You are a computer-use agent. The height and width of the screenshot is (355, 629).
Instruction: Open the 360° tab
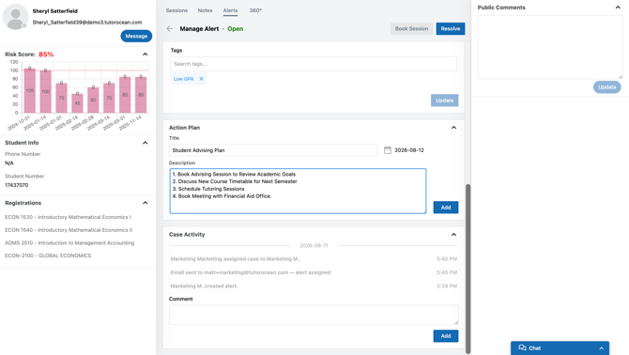click(255, 10)
